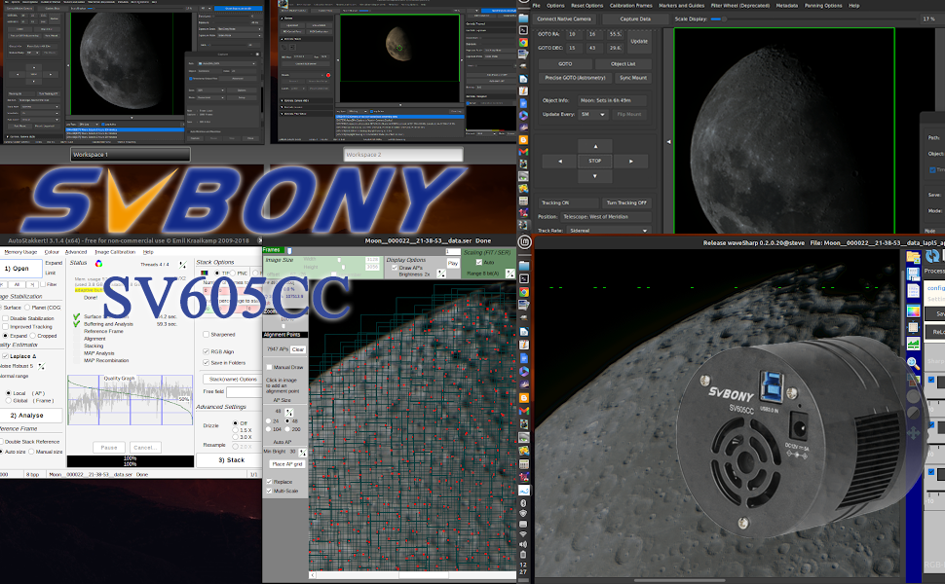Select the magnifier zoom icon in waveSharp toolbar
Viewport: 945px width, 584px height.
coord(913,363)
